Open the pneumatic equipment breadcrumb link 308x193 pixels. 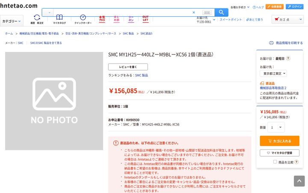[91, 33]
